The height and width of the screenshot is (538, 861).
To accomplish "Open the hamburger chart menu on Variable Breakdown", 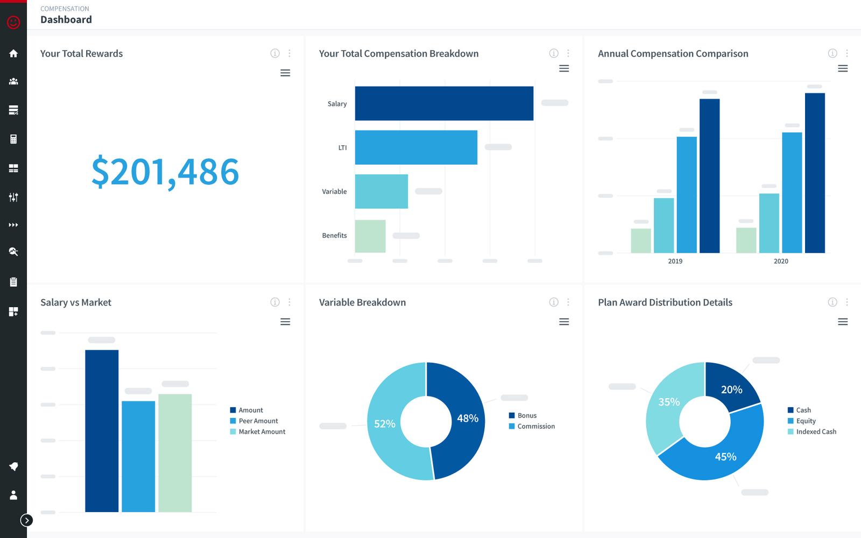I will point(563,321).
